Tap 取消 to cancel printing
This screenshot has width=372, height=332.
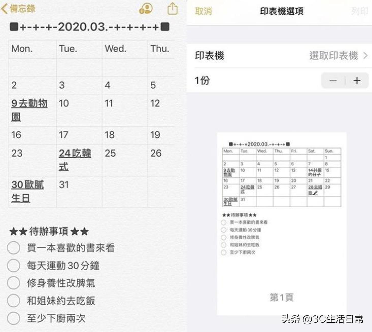pyautogui.click(x=203, y=11)
